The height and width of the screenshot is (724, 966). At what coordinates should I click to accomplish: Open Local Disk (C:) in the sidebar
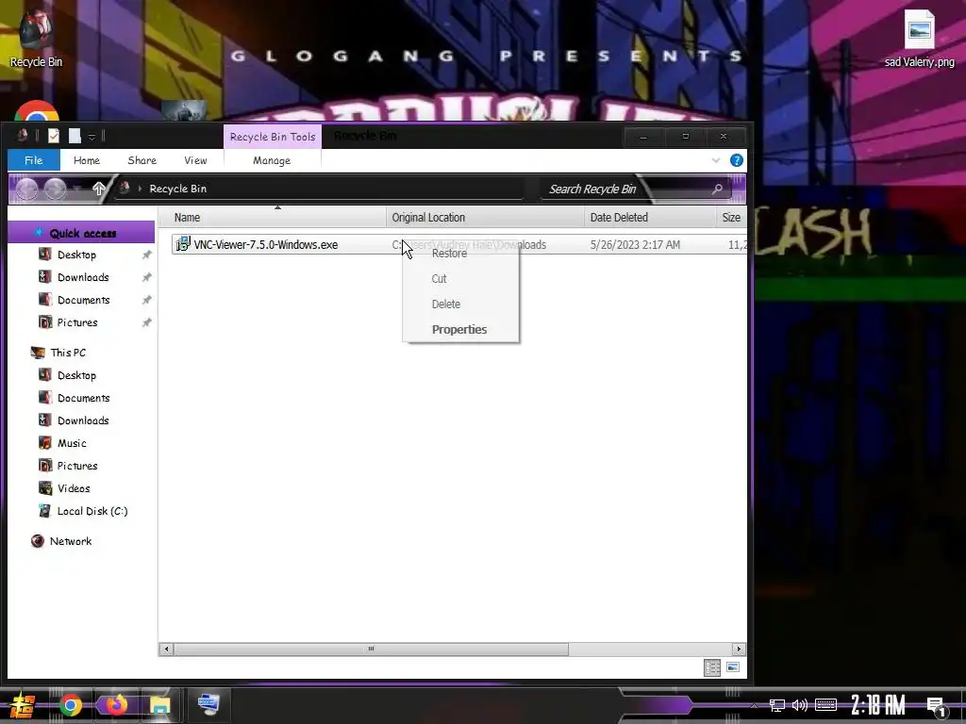click(x=92, y=511)
